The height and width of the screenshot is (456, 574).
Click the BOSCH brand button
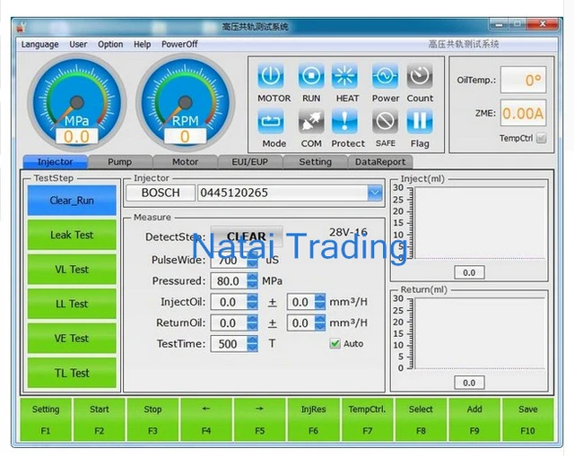tap(161, 193)
